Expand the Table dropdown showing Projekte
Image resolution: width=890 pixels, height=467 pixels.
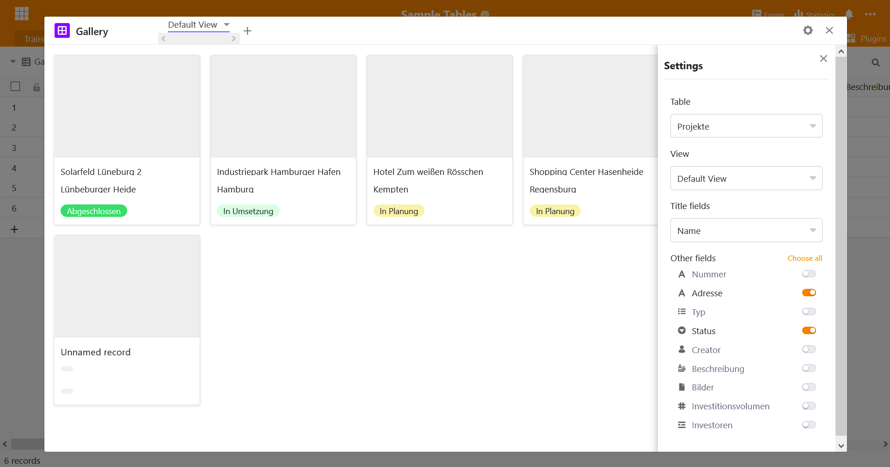pyautogui.click(x=746, y=126)
